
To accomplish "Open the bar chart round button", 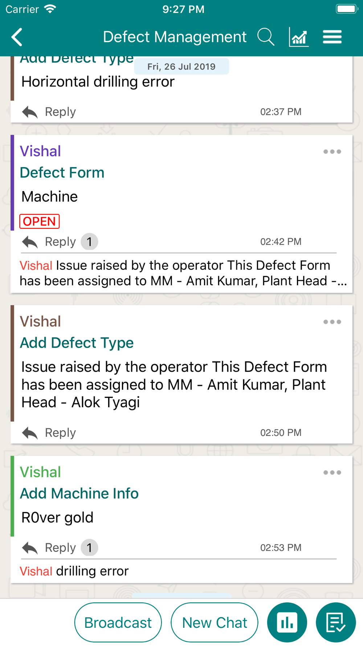I will tap(287, 622).
